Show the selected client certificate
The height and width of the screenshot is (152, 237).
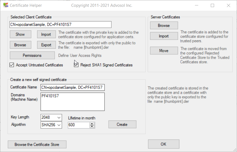point(20,34)
